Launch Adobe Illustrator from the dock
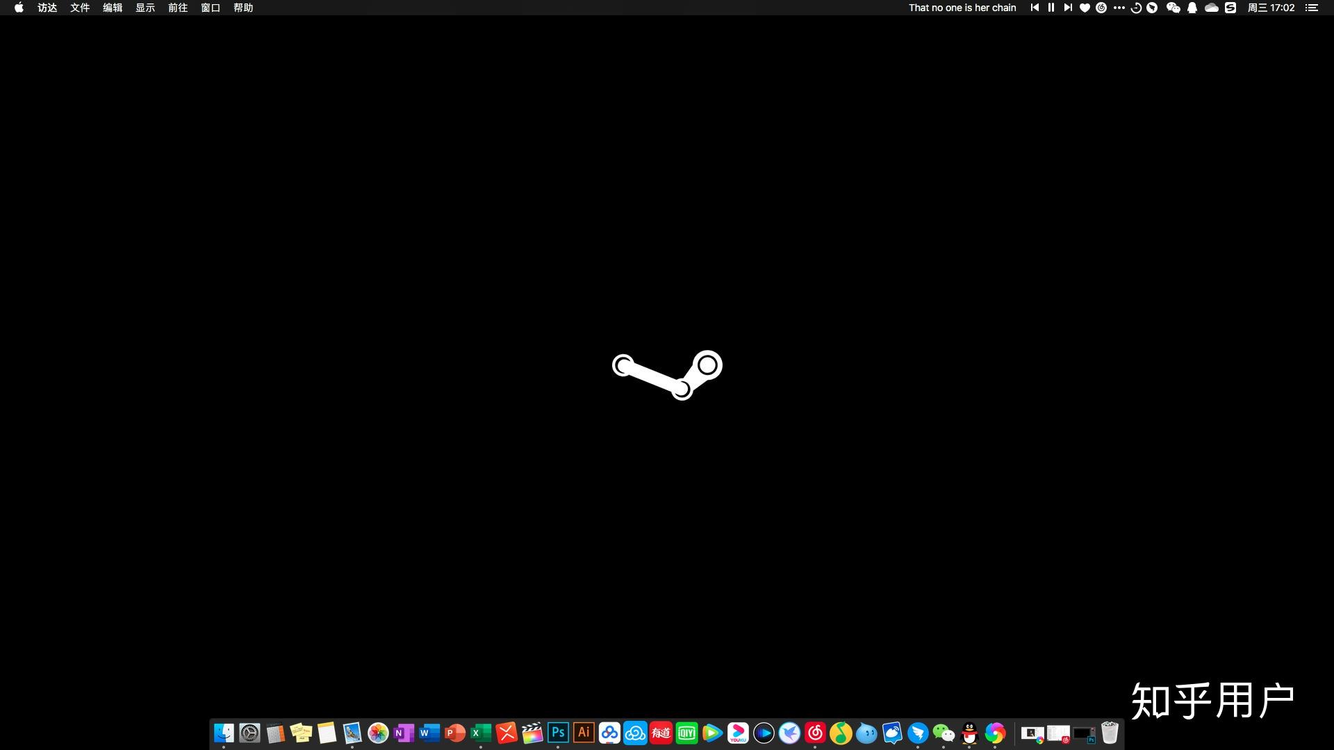This screenshot has height=750, width=1334. 584,733
